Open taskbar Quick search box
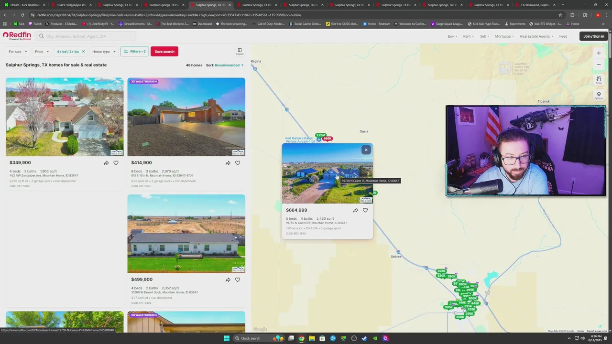Viewport: 612px width, 344px height. click(x=259, y=338)
